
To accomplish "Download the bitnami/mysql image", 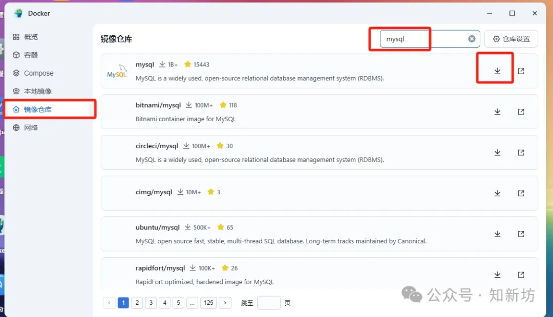I will click(497, 112).
